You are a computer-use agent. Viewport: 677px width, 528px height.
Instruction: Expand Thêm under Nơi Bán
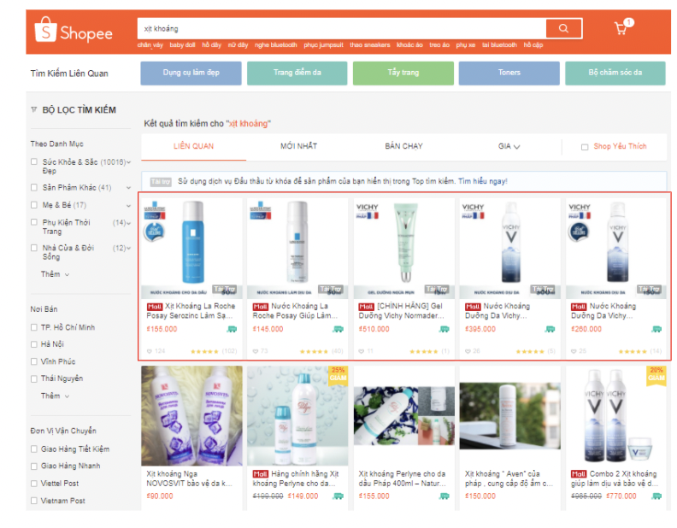point(55,396)
